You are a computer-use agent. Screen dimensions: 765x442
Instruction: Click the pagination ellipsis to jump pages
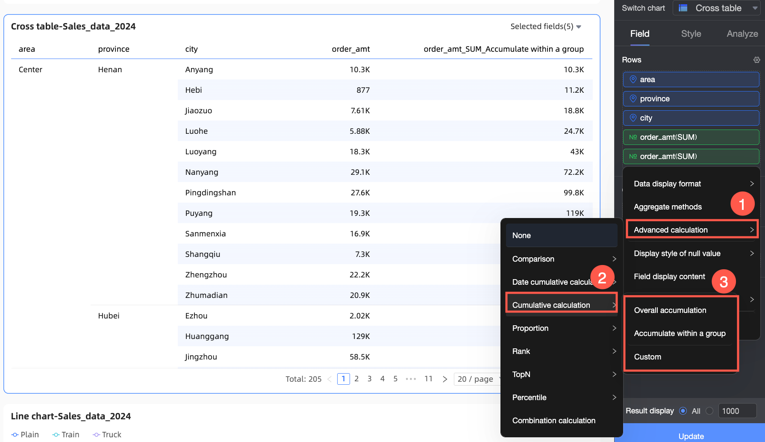click(411, 379)
